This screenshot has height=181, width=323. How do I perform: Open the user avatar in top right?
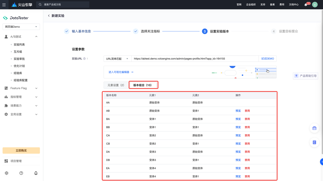pos(315,5)
